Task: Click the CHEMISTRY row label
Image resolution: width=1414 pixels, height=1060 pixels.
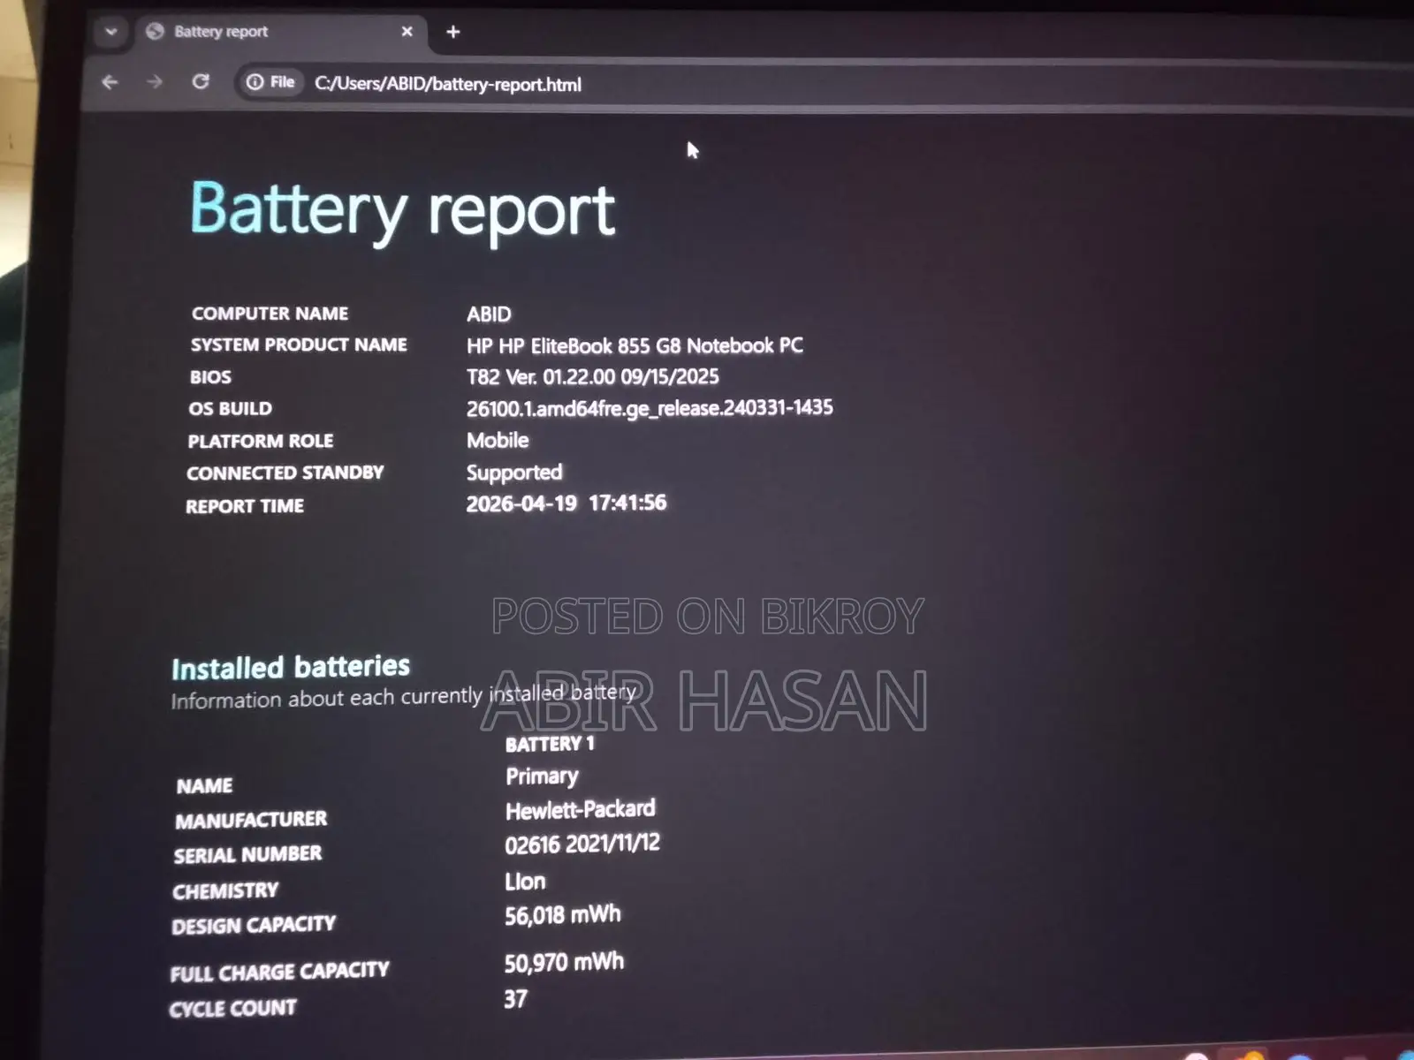Action: [225, 890]
